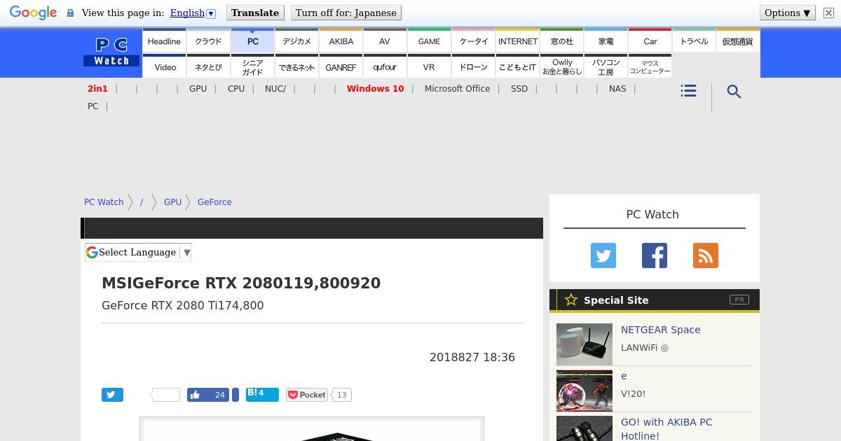Click the fighting game thumbnail

(x=584, y=391)
